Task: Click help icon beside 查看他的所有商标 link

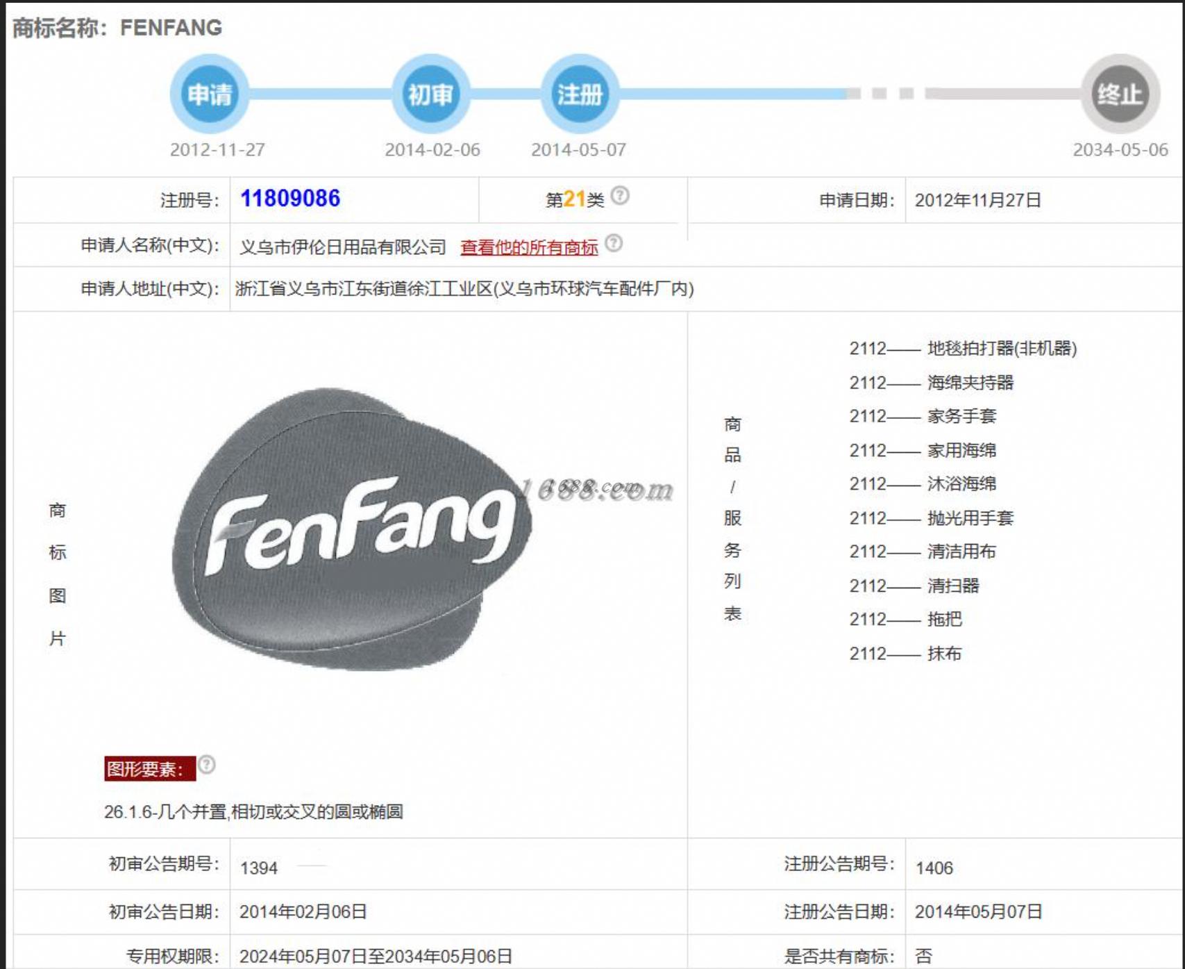Action: tap(614, 243)
